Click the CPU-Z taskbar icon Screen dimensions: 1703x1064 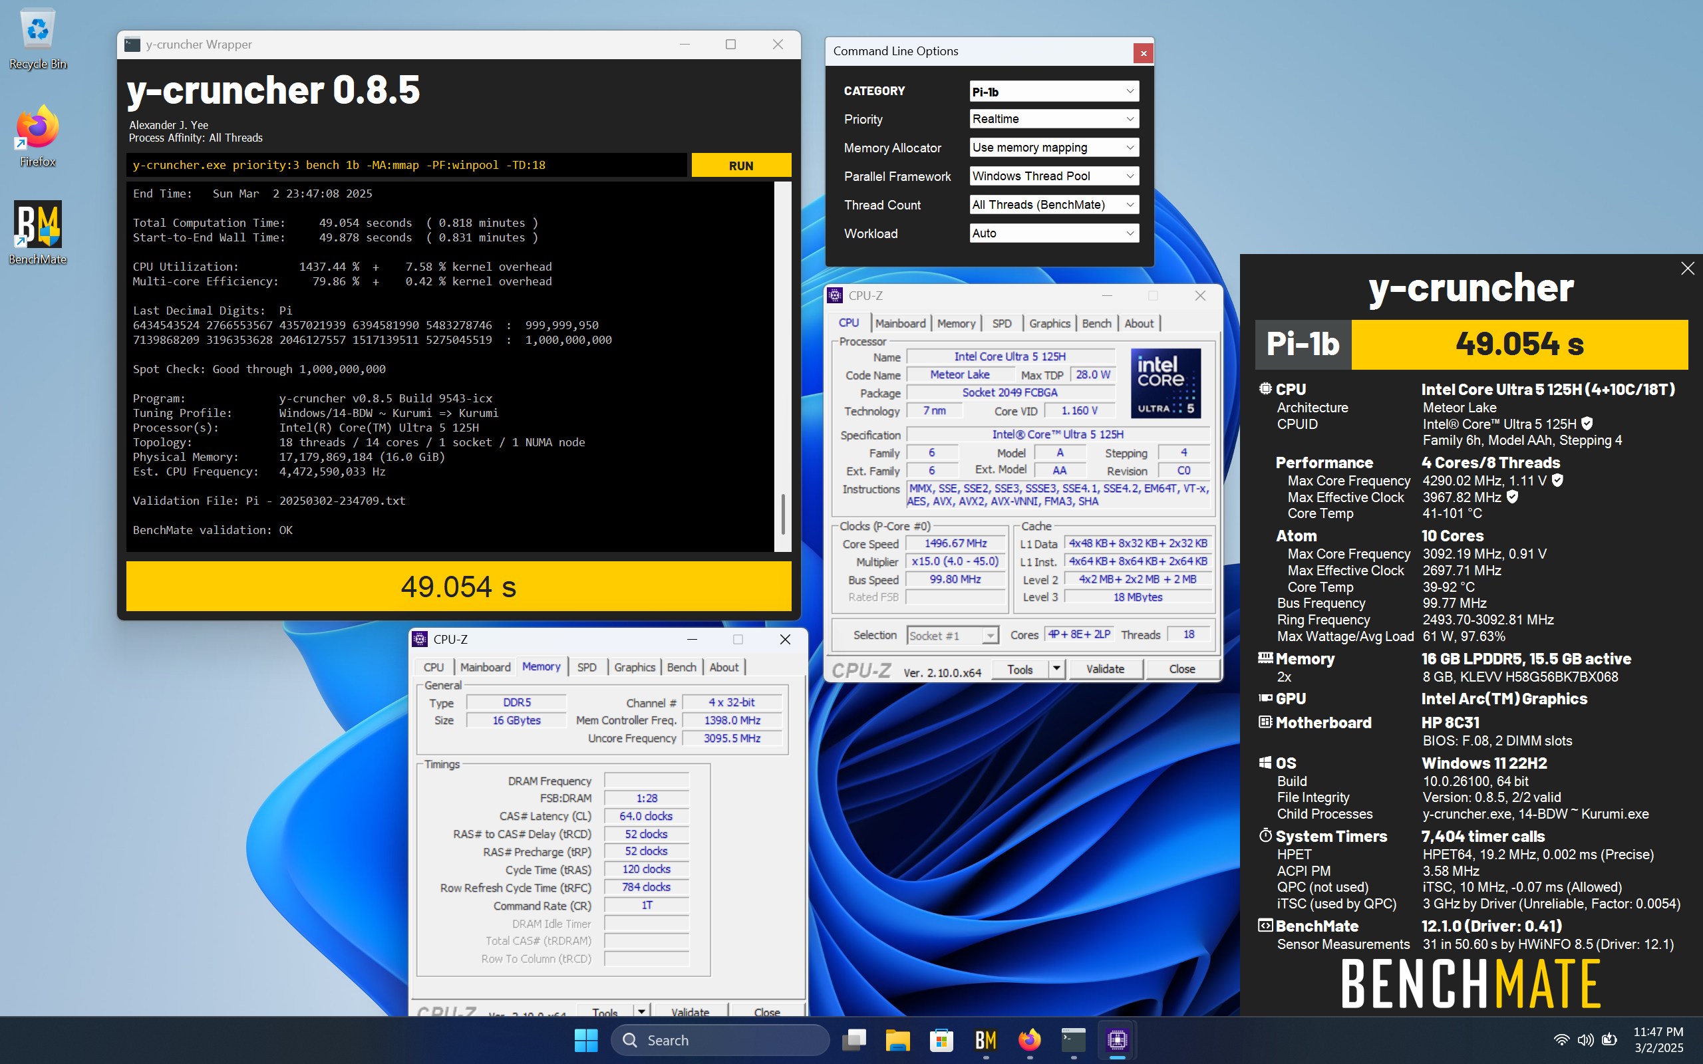pyautogui.click(x=1117, y=1039)
